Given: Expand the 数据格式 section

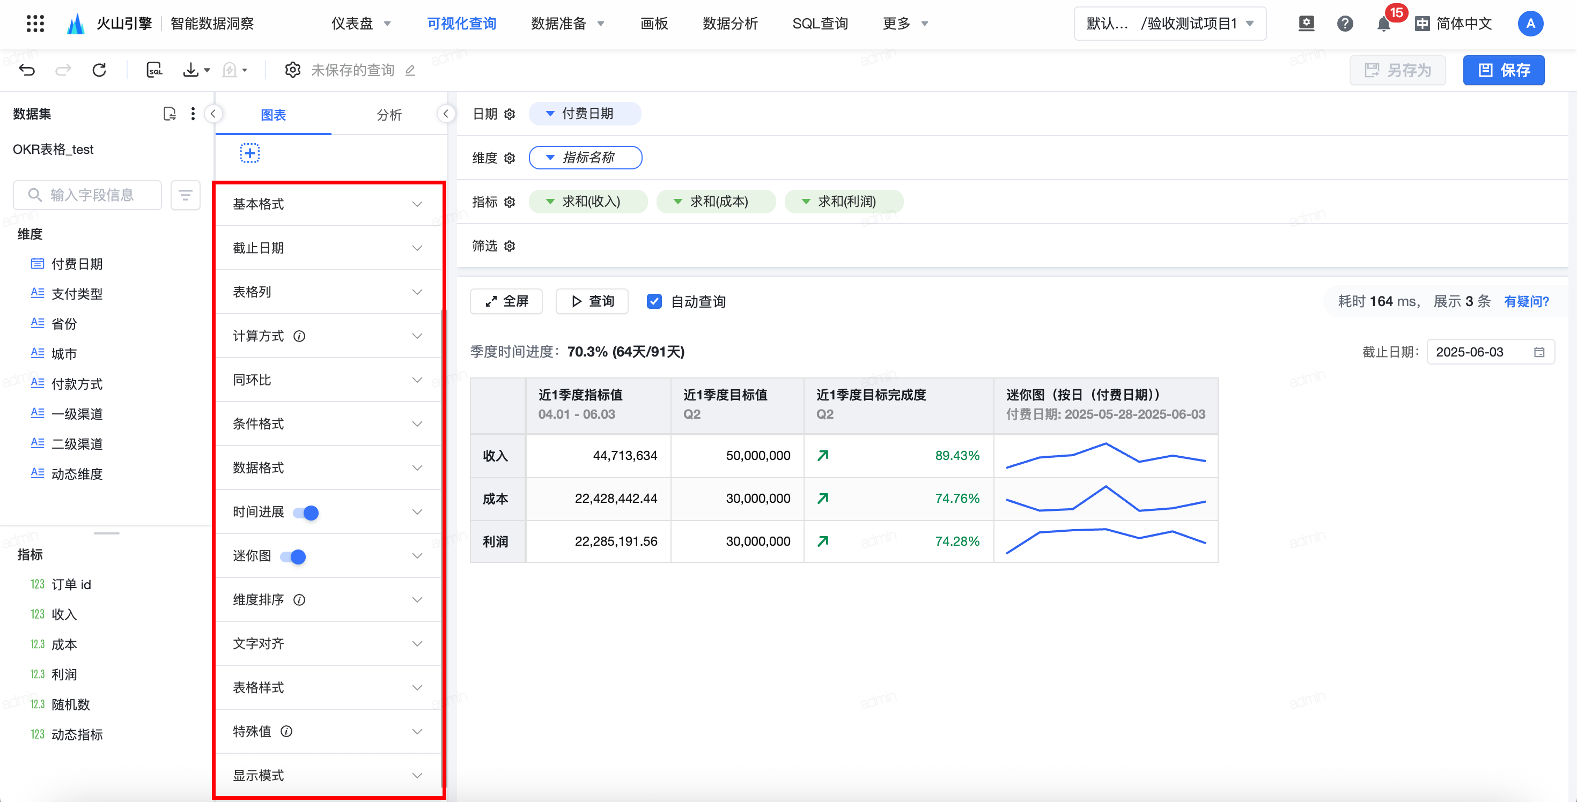Looking at the screenshot, I should 328,468.
